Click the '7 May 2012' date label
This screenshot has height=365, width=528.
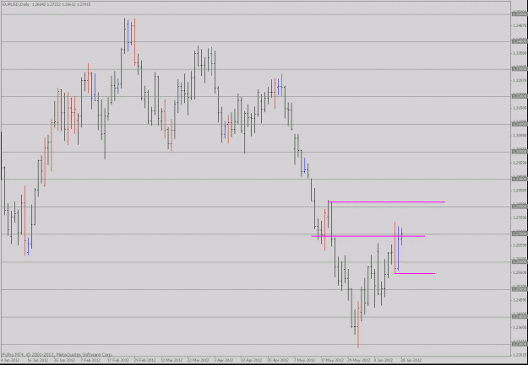coord(305,360)
